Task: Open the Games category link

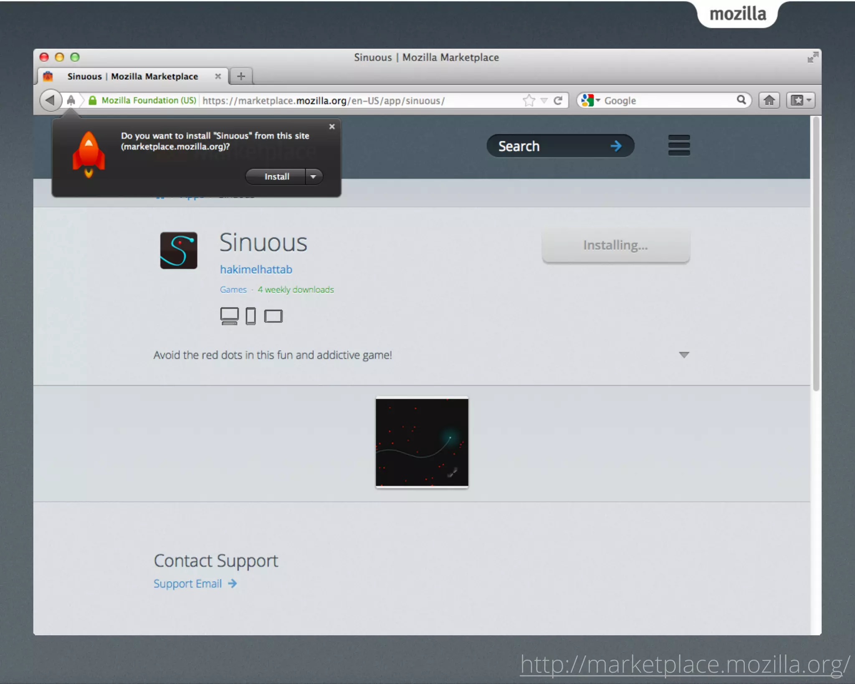Action: pyautogui.click(x=233, y=290)
